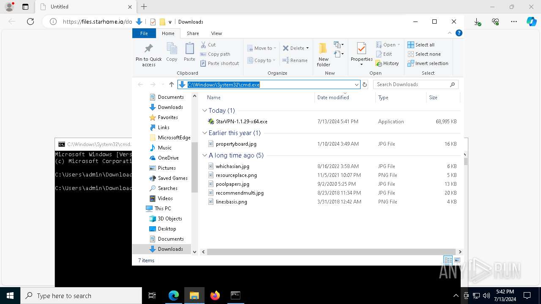This screenshot has height=304, width=541.
Task: Collapse the Earlier this year group
Action: (205, 133)
